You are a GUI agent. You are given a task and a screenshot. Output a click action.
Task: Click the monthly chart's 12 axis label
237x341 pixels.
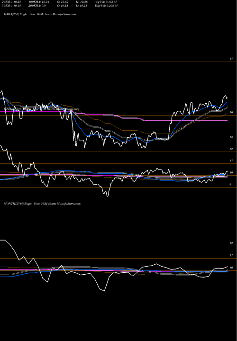[231, 243]
